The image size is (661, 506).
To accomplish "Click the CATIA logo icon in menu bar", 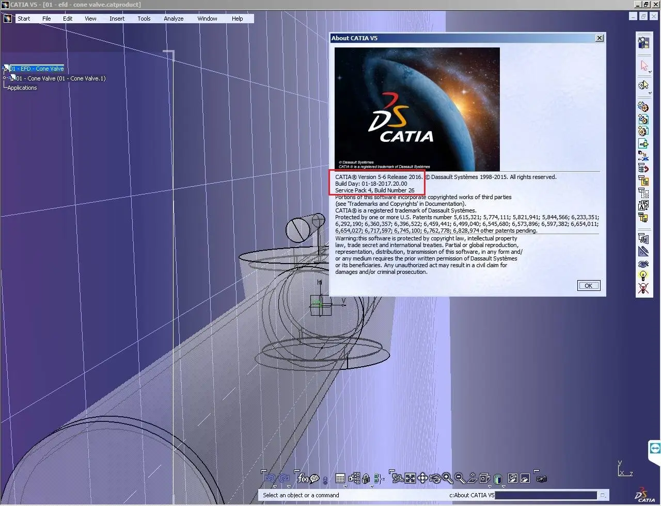I will (7, 19).
